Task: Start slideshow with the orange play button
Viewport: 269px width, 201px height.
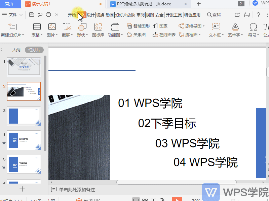Action: [x=177, y=199]
